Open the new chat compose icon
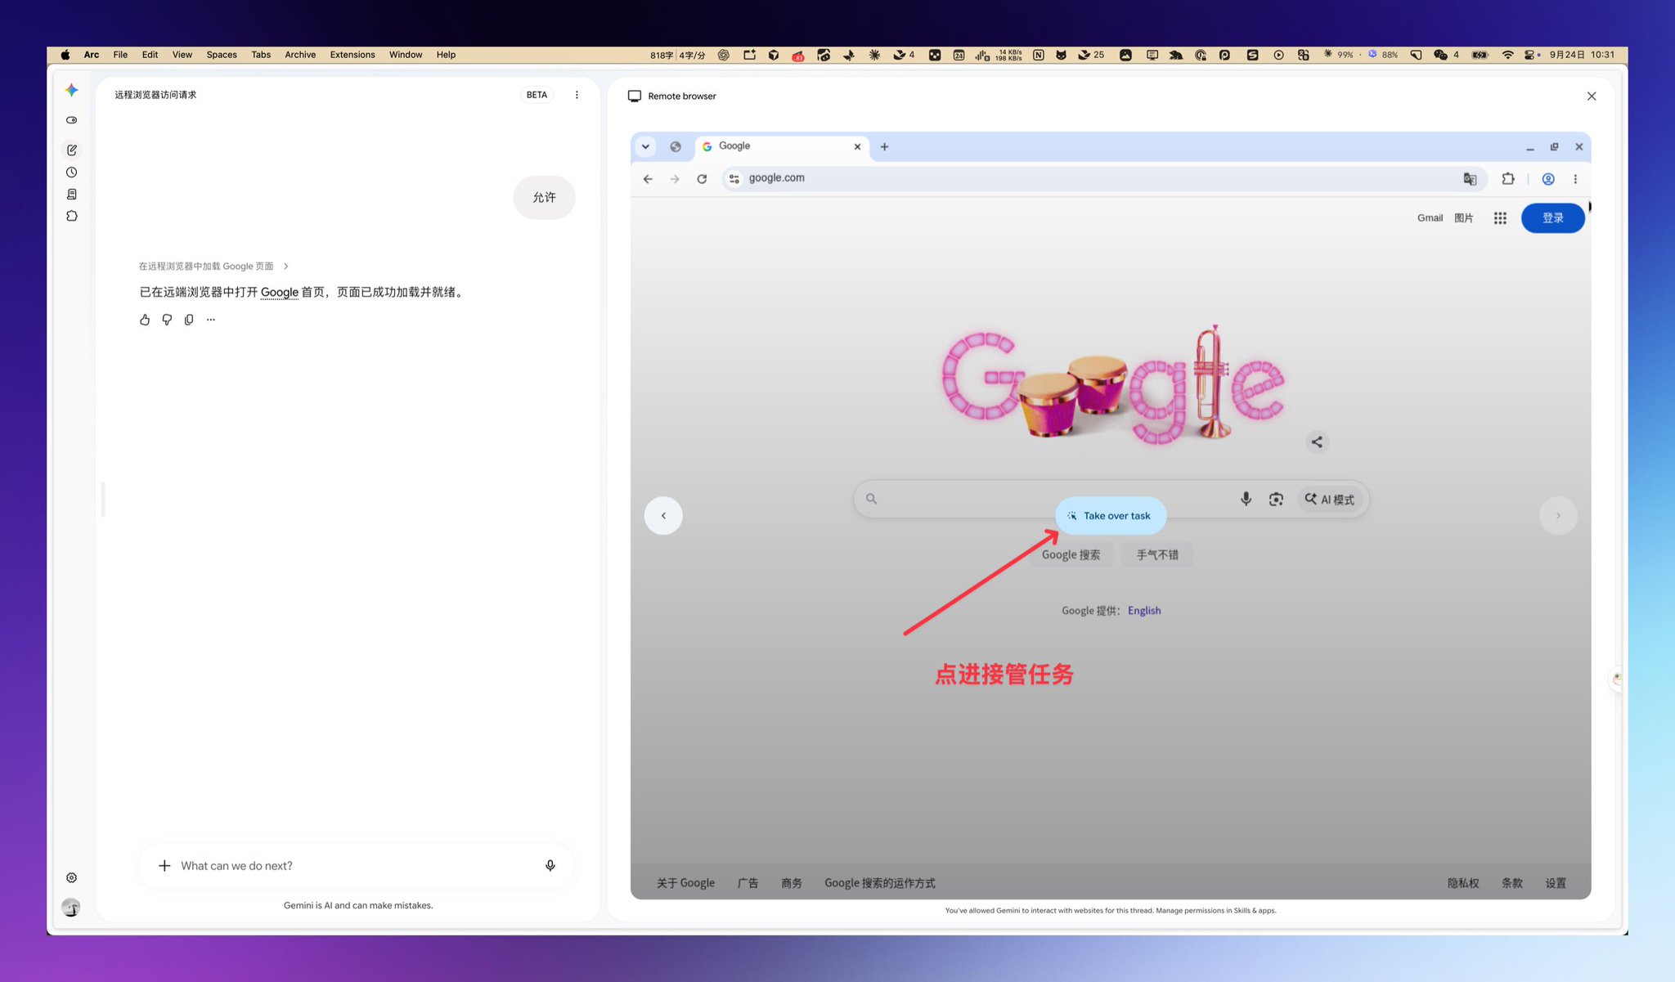 click(x=72, y=150)
